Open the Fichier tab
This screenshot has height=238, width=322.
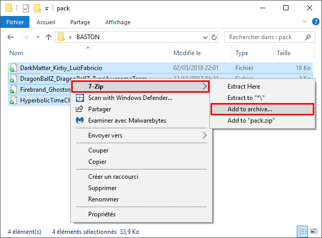point(15,22)
